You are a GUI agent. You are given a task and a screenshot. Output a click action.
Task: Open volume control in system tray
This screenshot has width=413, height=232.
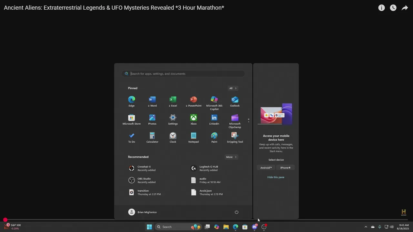[x=392, y=227]
